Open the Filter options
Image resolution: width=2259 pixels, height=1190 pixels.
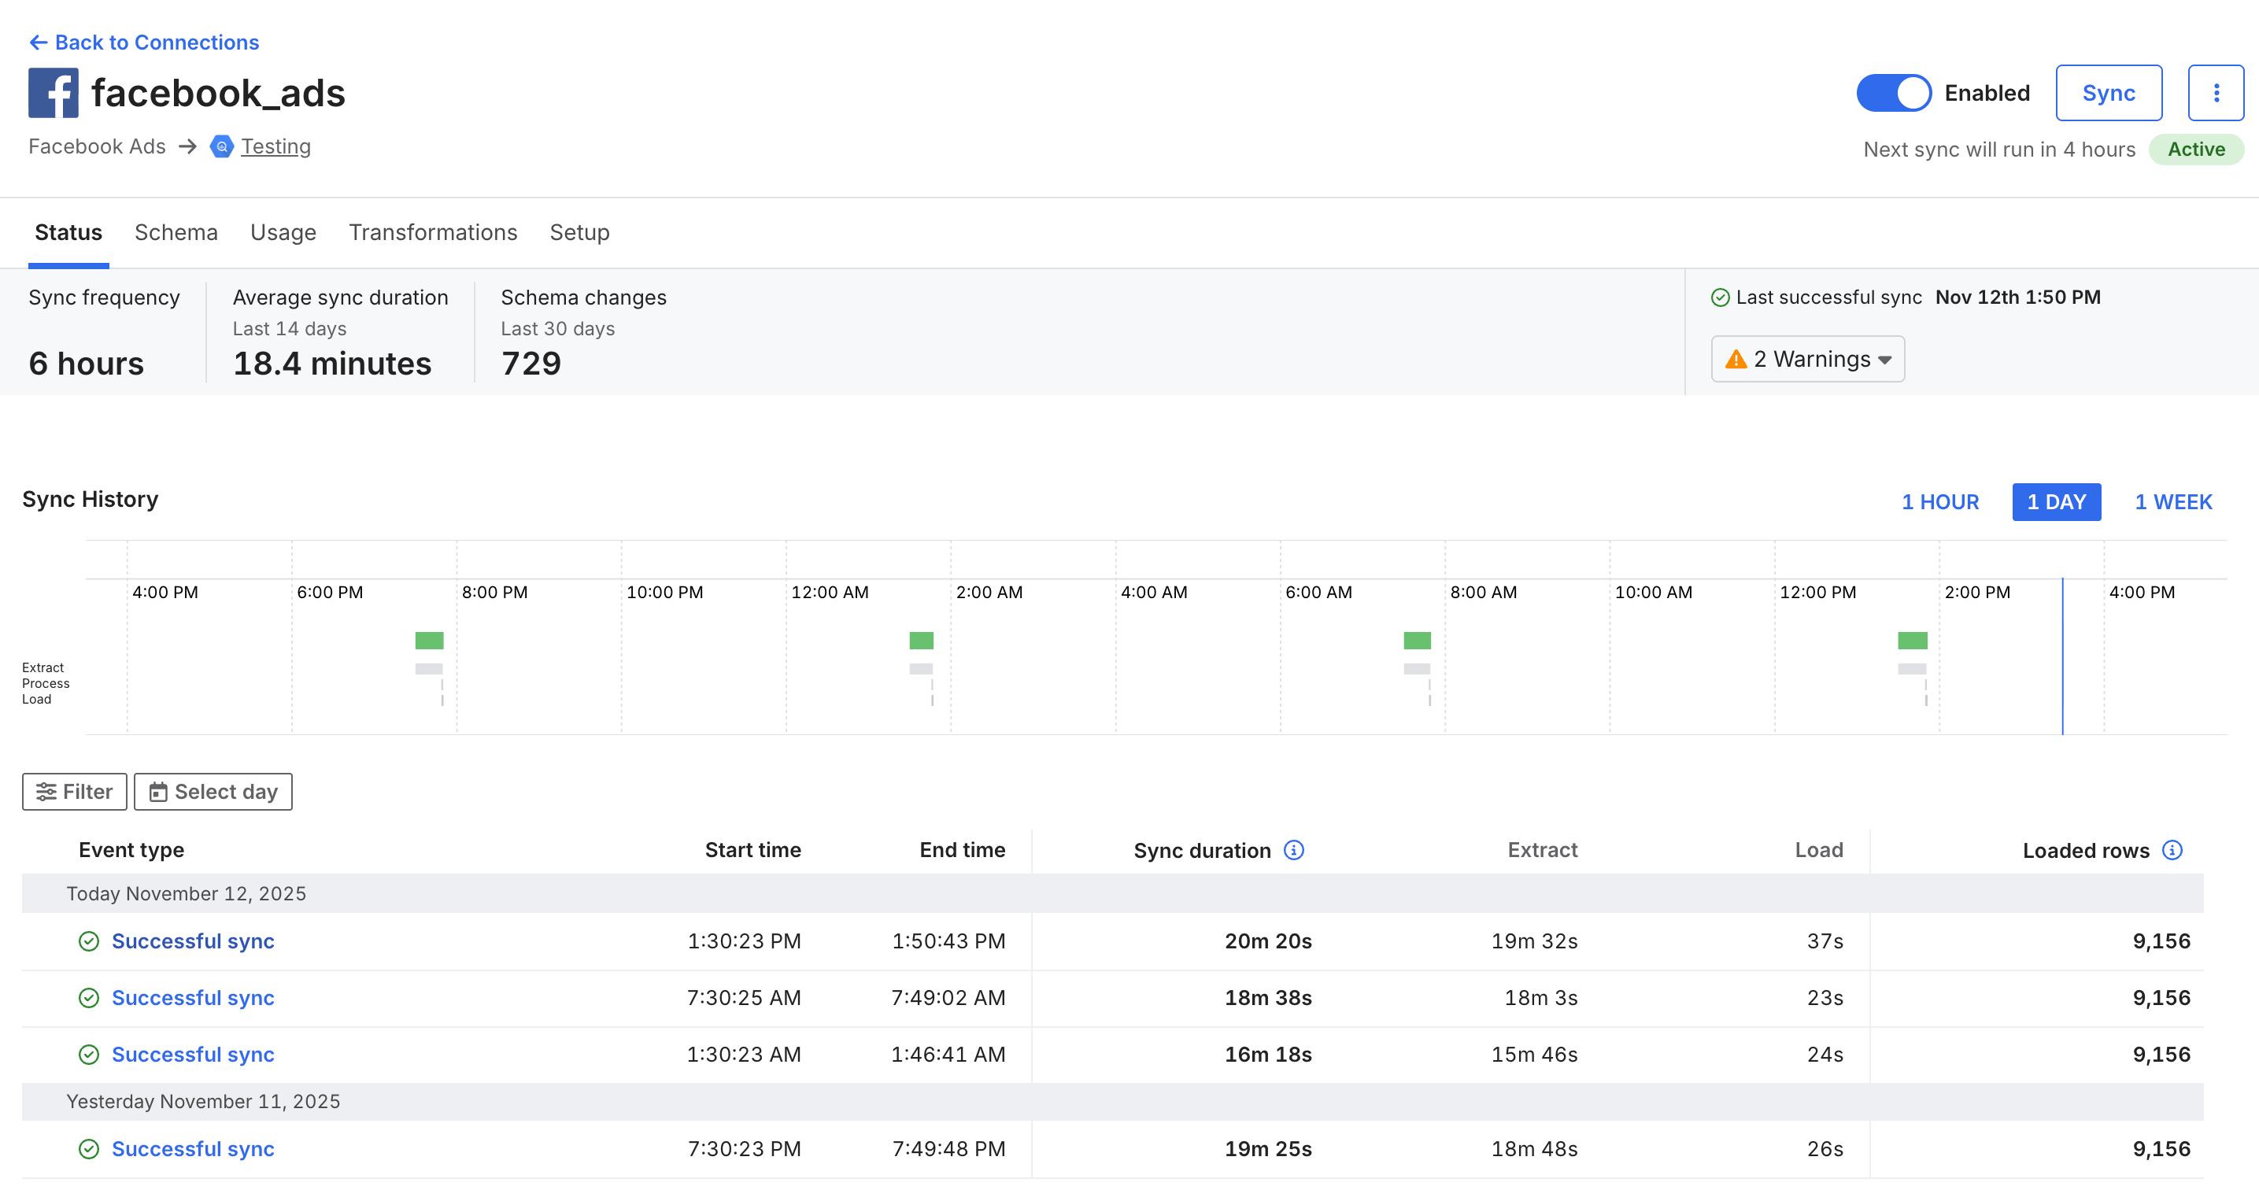click(x=75, y=792)
